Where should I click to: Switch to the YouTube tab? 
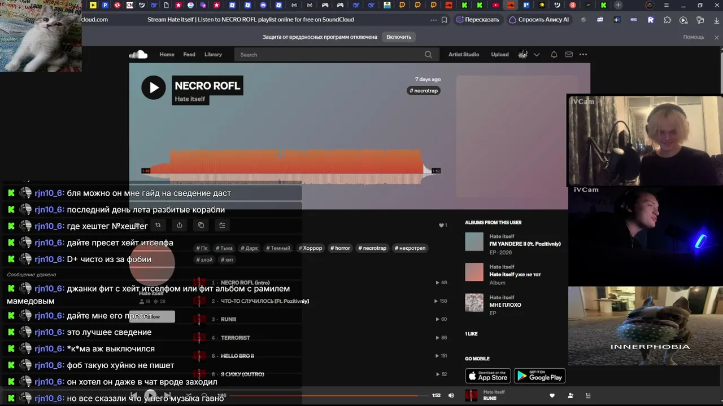(x=495, y=5)
